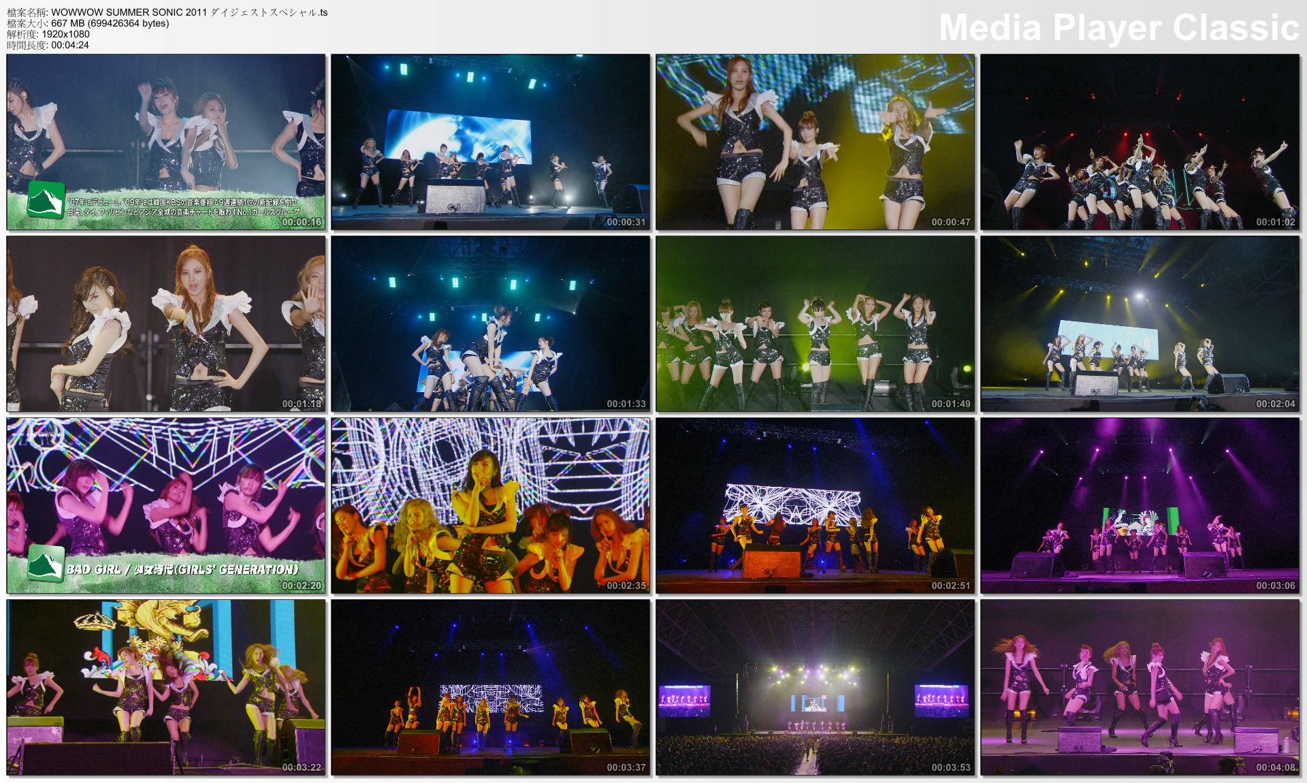Screen dimensions: 1307x783
Task: Select the thumbnail at 00:00:31
Action: [x=490, y=142]
